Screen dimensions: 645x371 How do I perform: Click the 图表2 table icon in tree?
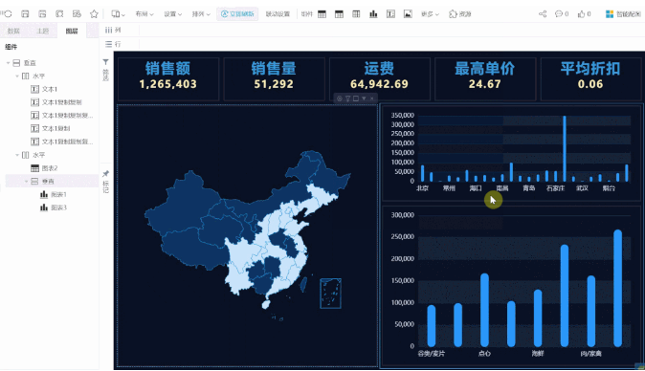click(x=35, y=168)
